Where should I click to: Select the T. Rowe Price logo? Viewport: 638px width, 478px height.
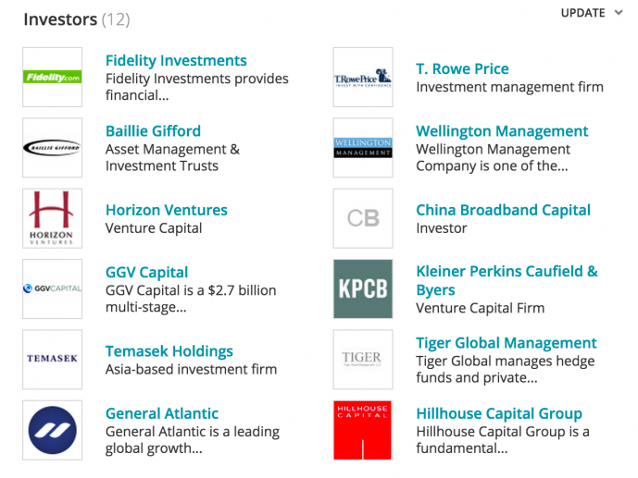363,77
